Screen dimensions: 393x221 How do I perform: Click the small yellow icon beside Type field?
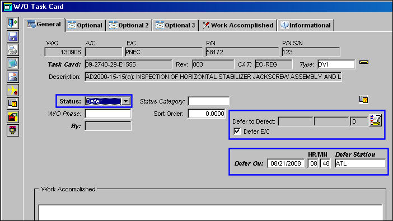click(364, 62)
